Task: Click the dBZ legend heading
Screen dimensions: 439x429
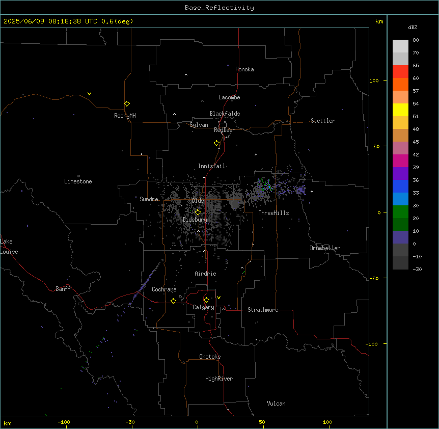Action: pos(413,28)
